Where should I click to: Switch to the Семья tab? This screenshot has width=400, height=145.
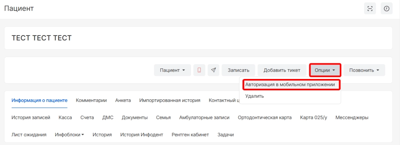tap(164, 117)
